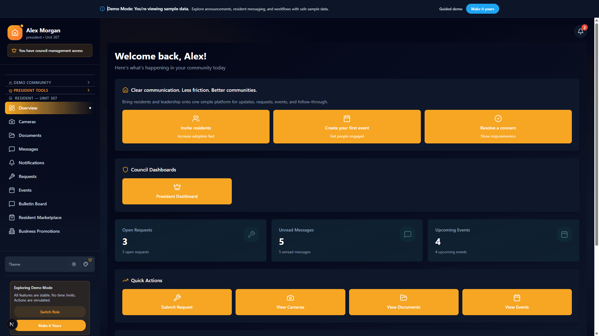Open Documents in the sidebar
Viewport: 599px width, 336px height.
click(x=50, y=135)
